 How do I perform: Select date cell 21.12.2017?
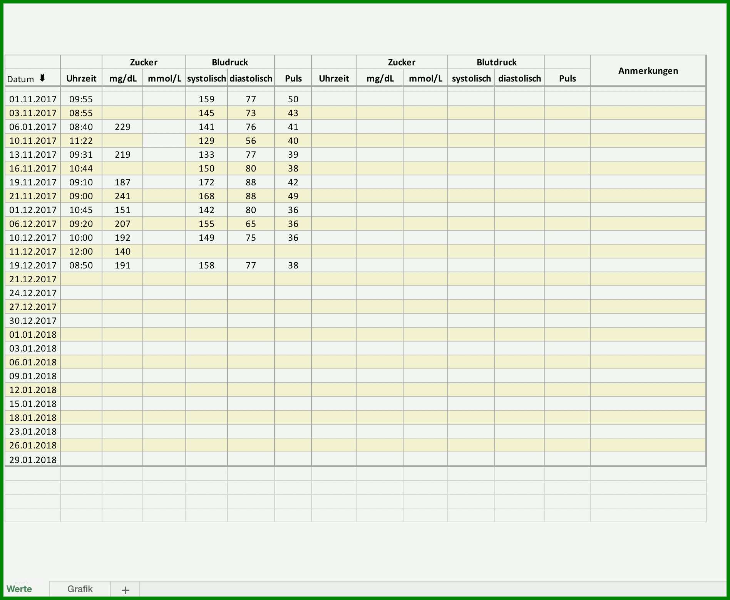point(33,279)
